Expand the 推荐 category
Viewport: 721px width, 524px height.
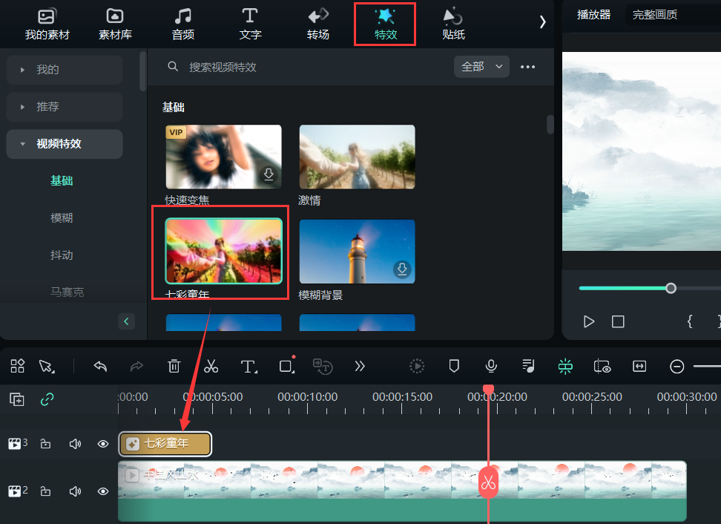pos(64,107)
